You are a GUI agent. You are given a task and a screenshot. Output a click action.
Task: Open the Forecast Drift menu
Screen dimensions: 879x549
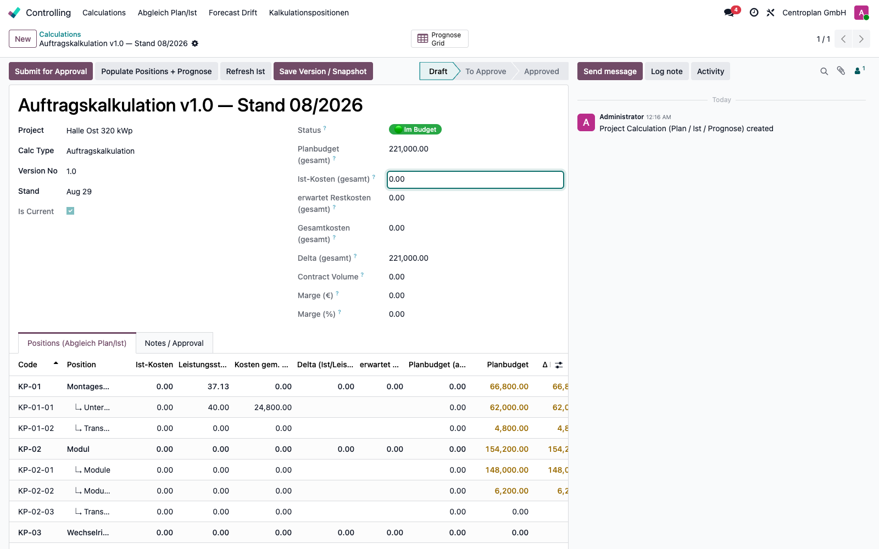pos(233,13)
